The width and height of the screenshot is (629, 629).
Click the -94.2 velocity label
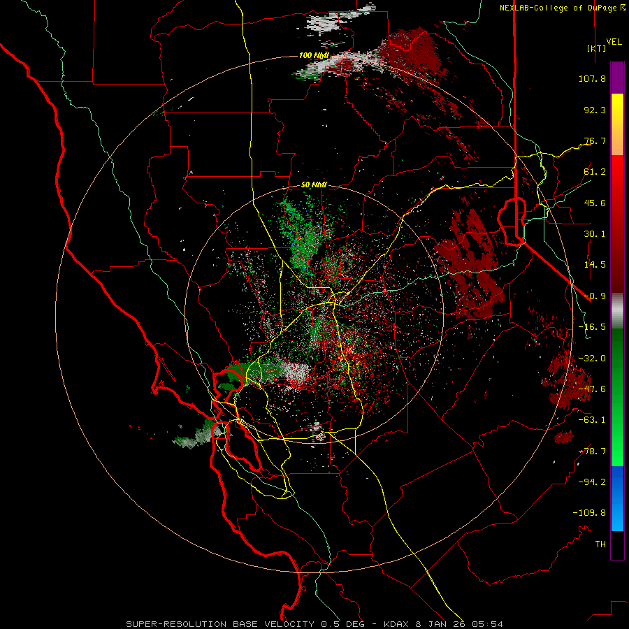click(x=592, y=482)
